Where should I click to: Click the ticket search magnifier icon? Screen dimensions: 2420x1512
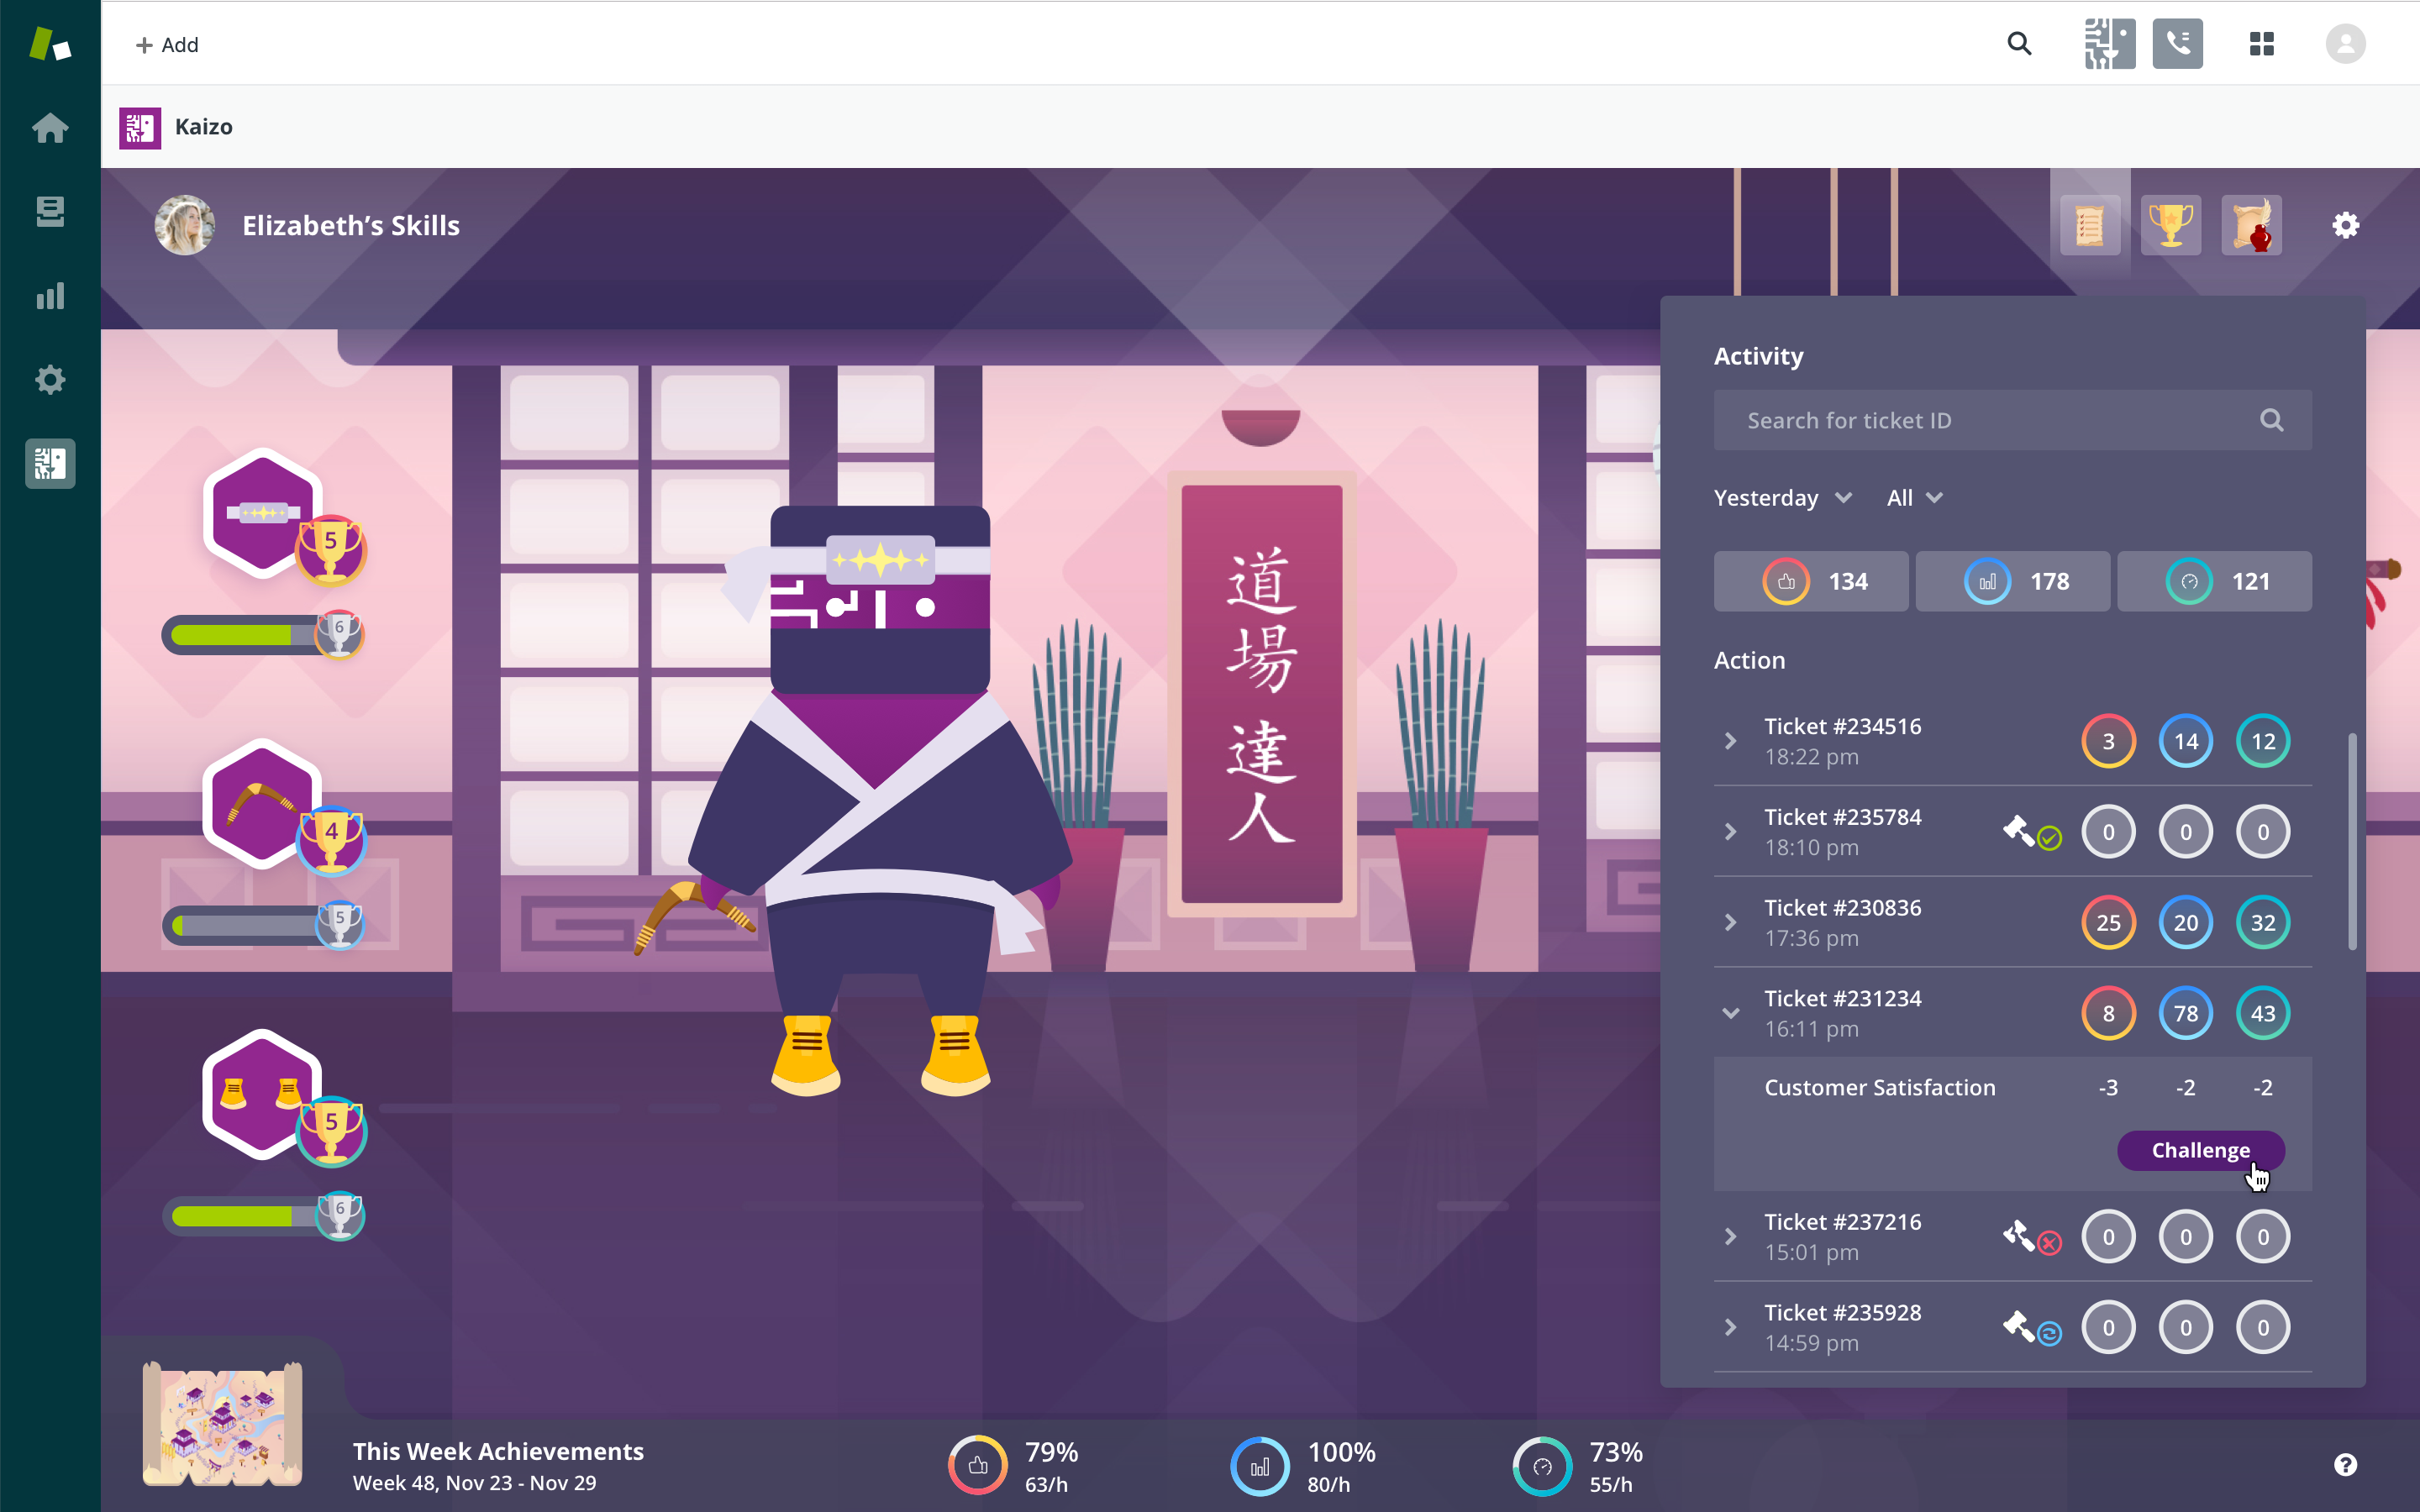coord(2271,420)
